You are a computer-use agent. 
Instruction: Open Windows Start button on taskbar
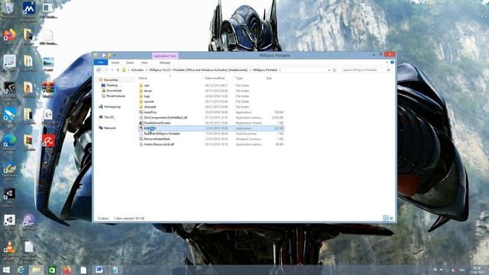pos(6,270)
